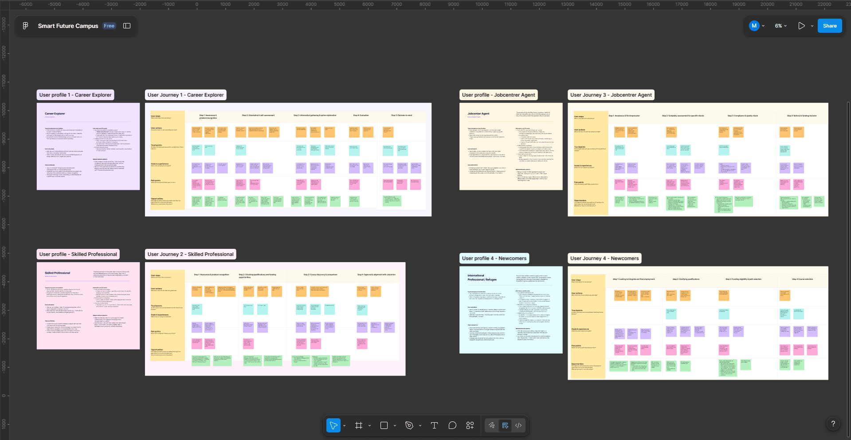This screenshot has height=440, width=851.
Task: Select the Text tool
Action: tap(434, 425)
